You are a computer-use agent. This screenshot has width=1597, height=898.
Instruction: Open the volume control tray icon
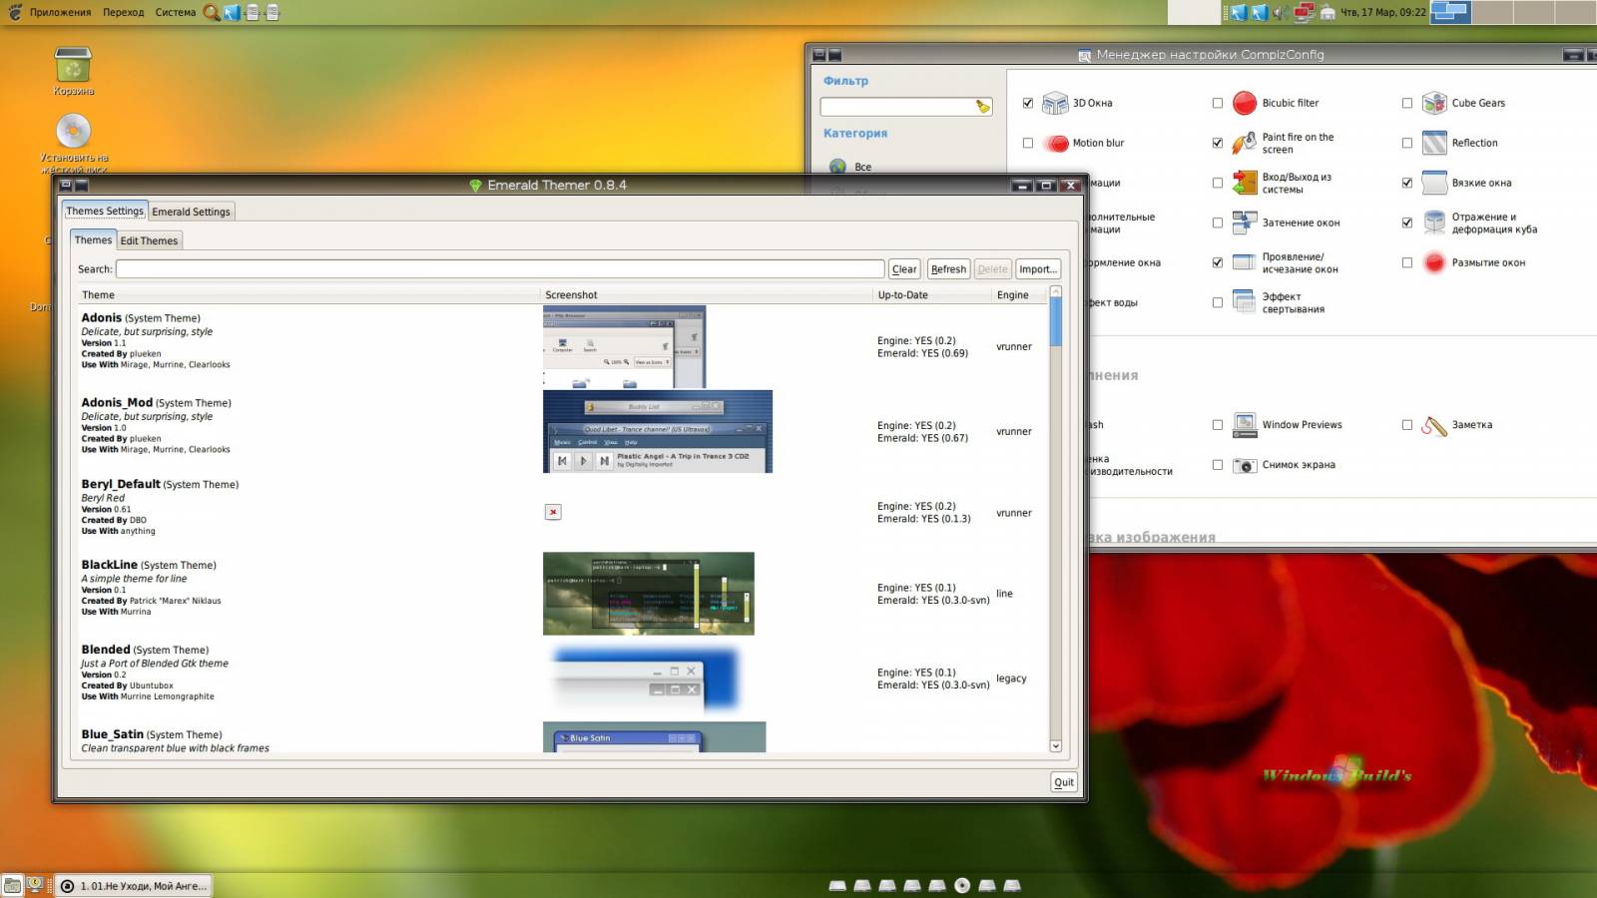pyautogui.click(x=1280, y=12)
